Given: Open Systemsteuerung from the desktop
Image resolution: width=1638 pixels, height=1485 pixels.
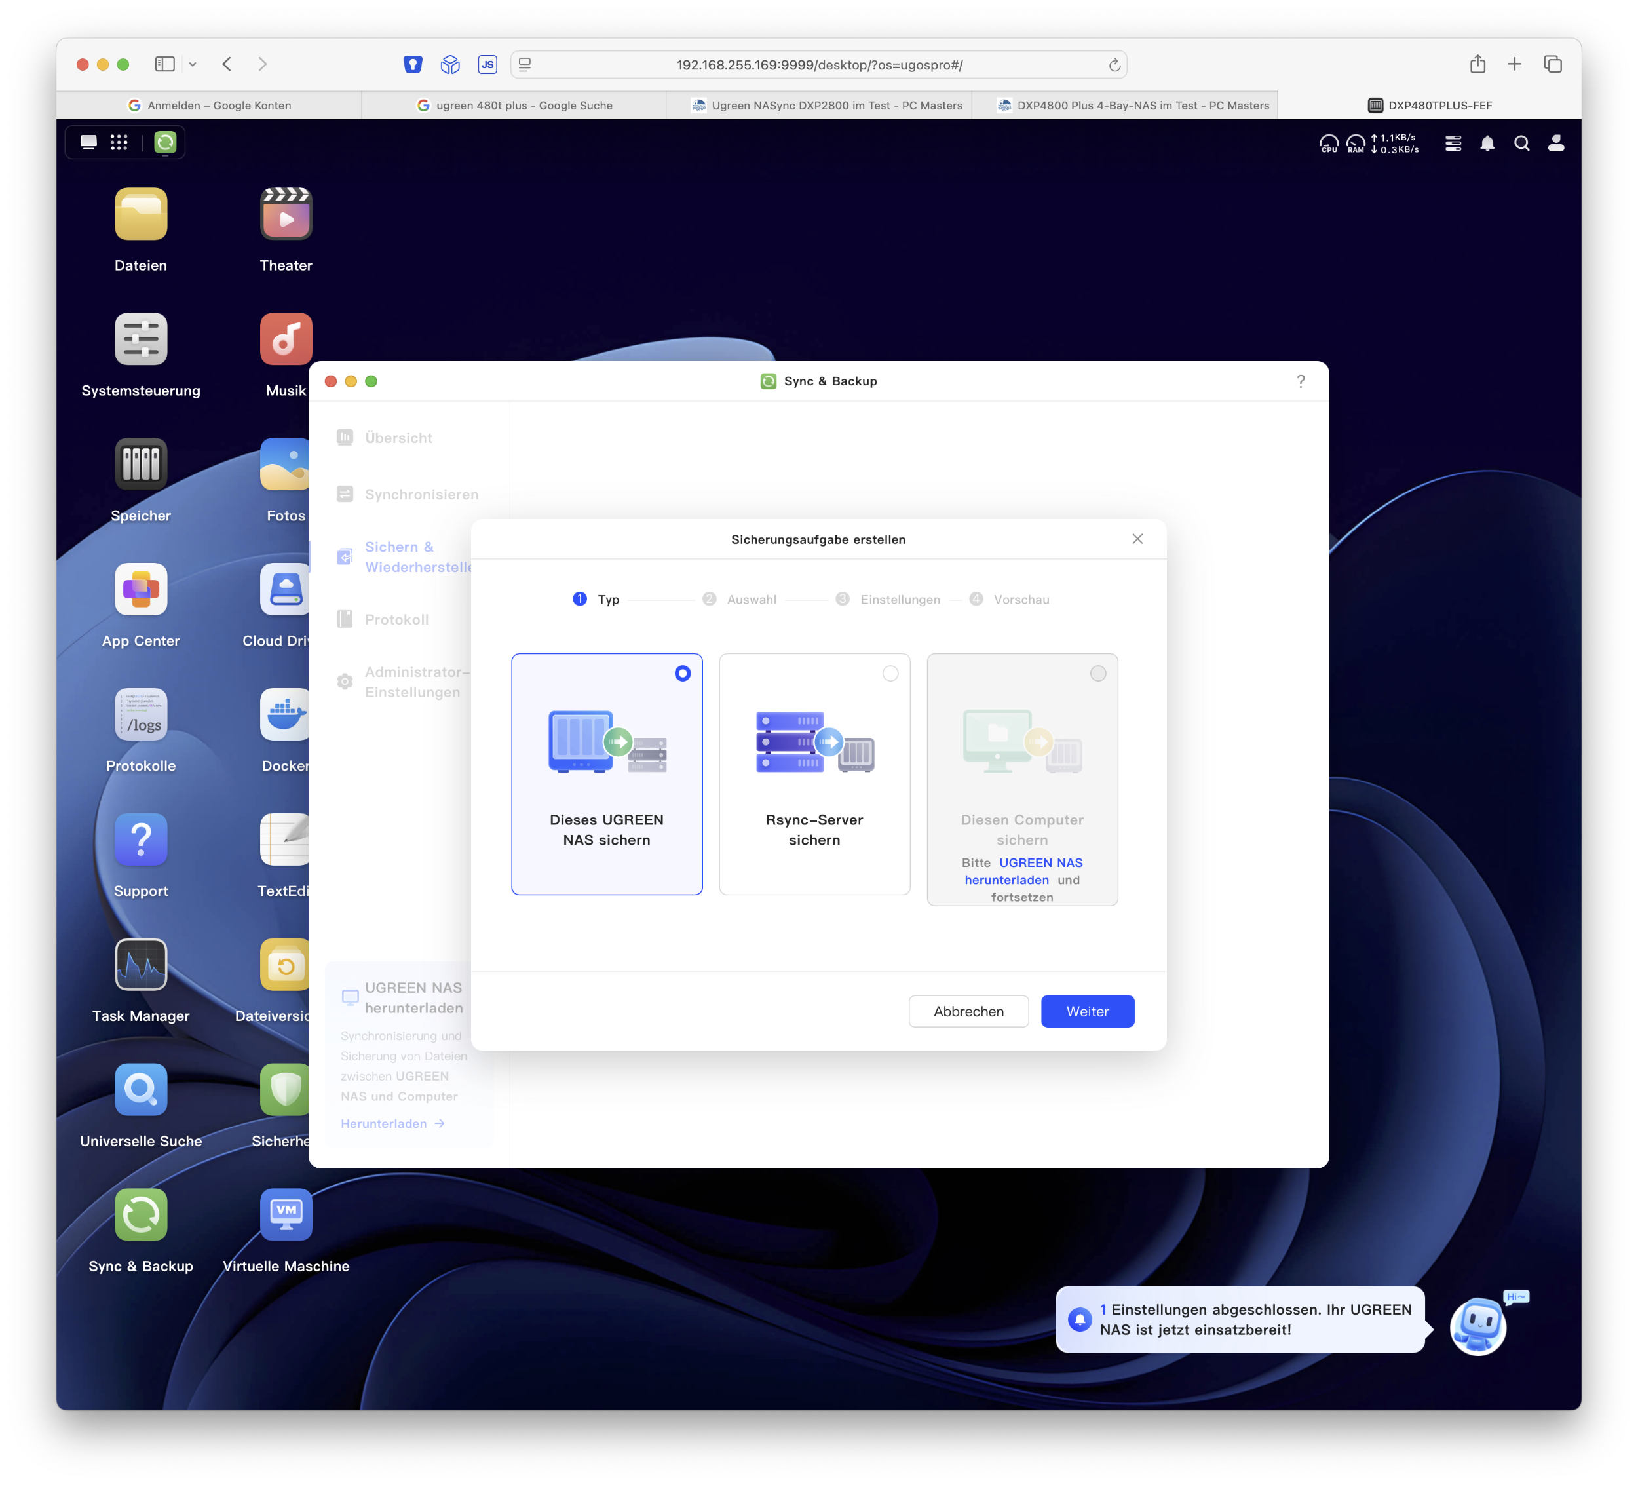Looking at the screenshot, I should 141,339.
